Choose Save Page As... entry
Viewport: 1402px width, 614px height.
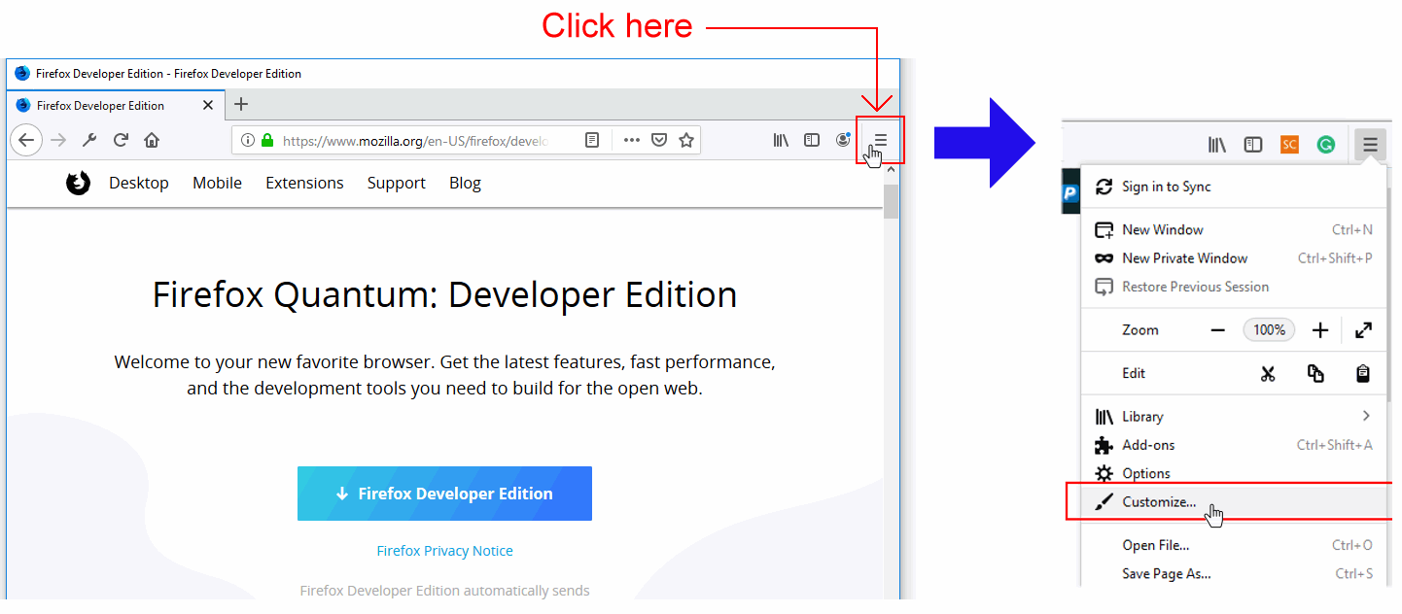(1234, 573)
